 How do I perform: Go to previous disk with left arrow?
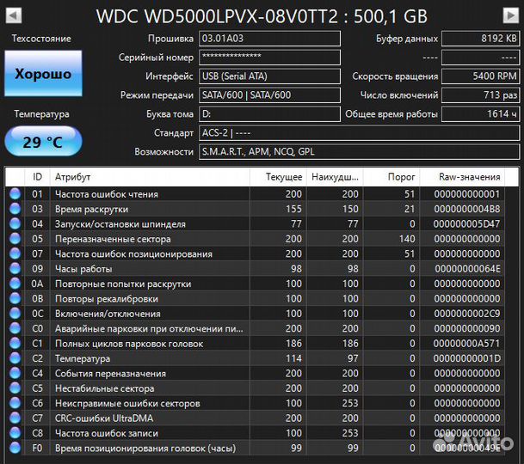[x=14, y=15]
